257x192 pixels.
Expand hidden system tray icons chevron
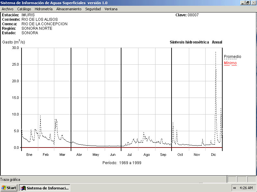tap(235, 188)
